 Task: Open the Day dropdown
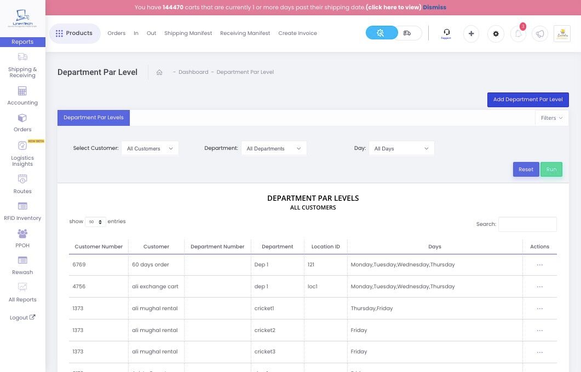401,148
